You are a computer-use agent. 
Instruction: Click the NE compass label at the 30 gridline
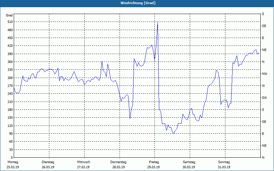point(264,146)
